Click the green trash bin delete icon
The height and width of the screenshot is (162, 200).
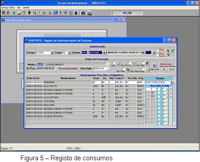pyautogui.click(x=29, y=13)
